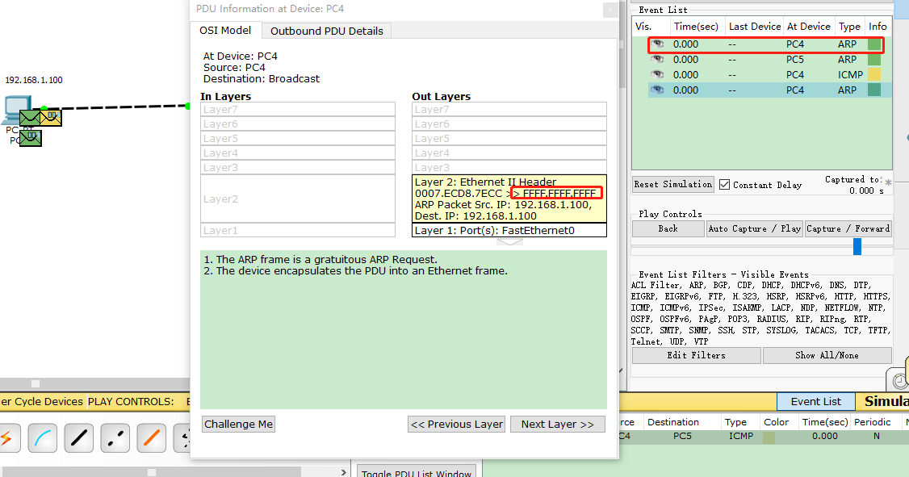The image size is (909, 477).
Task: Click the expander arrow below Out Layers
Action: (509, 242)
